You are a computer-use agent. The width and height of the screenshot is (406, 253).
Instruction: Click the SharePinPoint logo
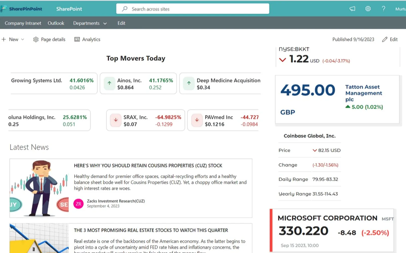point(21,9)
